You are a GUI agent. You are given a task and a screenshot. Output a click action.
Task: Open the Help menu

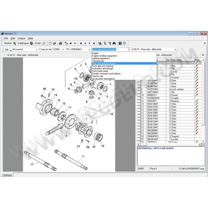click(30, 38)
